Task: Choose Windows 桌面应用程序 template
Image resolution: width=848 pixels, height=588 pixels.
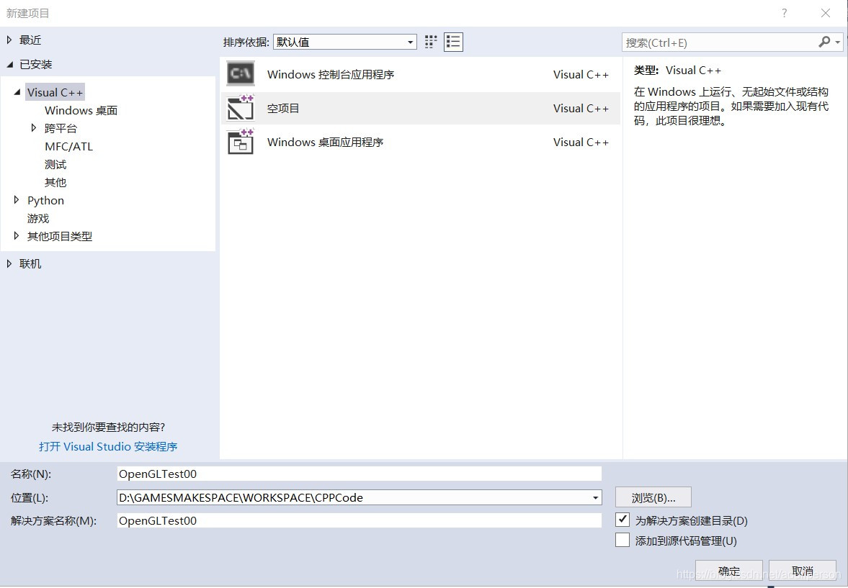Action: pyautogui.click(x=420, y=142)
